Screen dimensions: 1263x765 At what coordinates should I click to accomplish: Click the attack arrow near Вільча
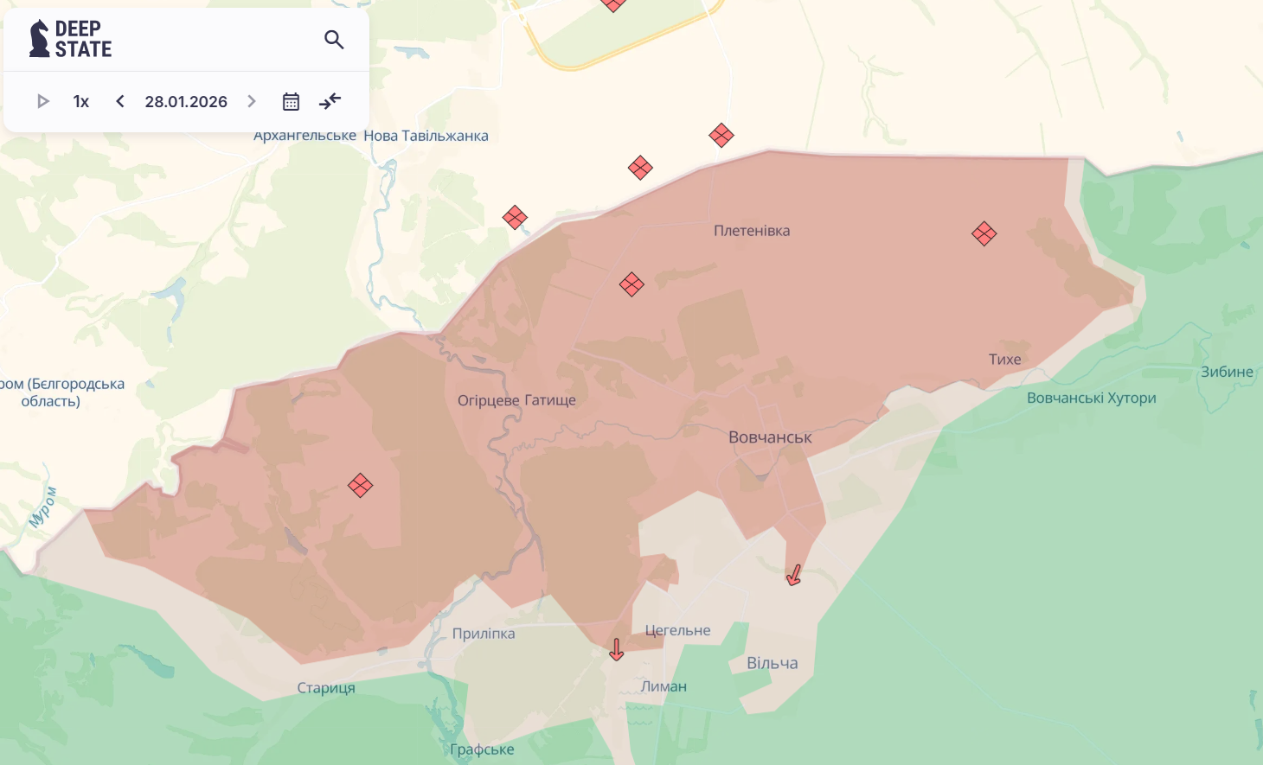pos(793,576)
